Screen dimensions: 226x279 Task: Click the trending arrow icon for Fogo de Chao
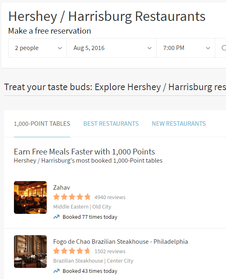click(57, 271)
